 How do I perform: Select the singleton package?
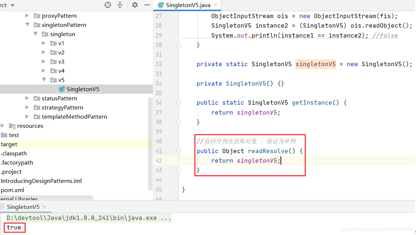pyautogui.click(x=63, y=34)
